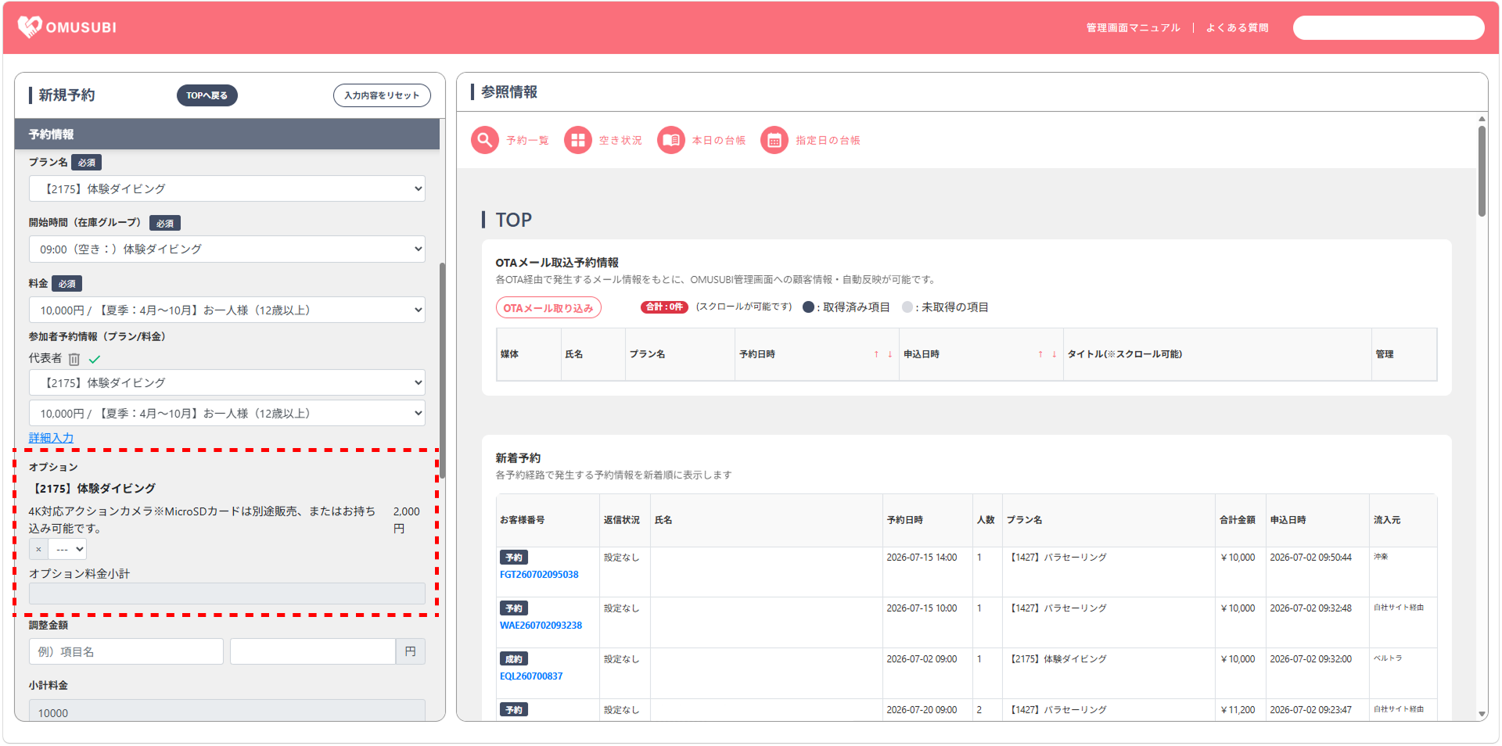Click the 予約情報 section header

point(227,134)
